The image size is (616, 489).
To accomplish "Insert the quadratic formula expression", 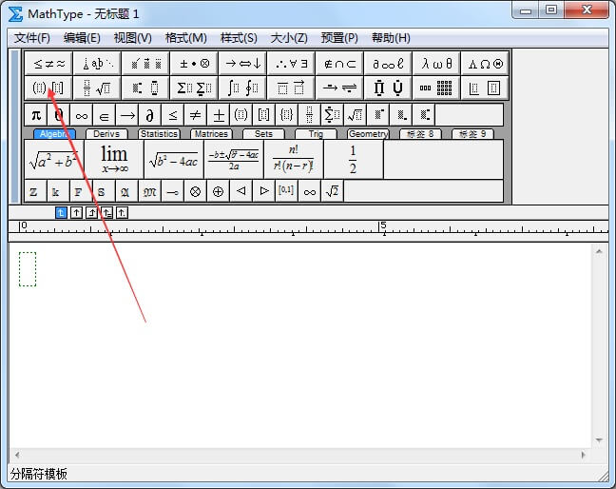I will (234, 160).
